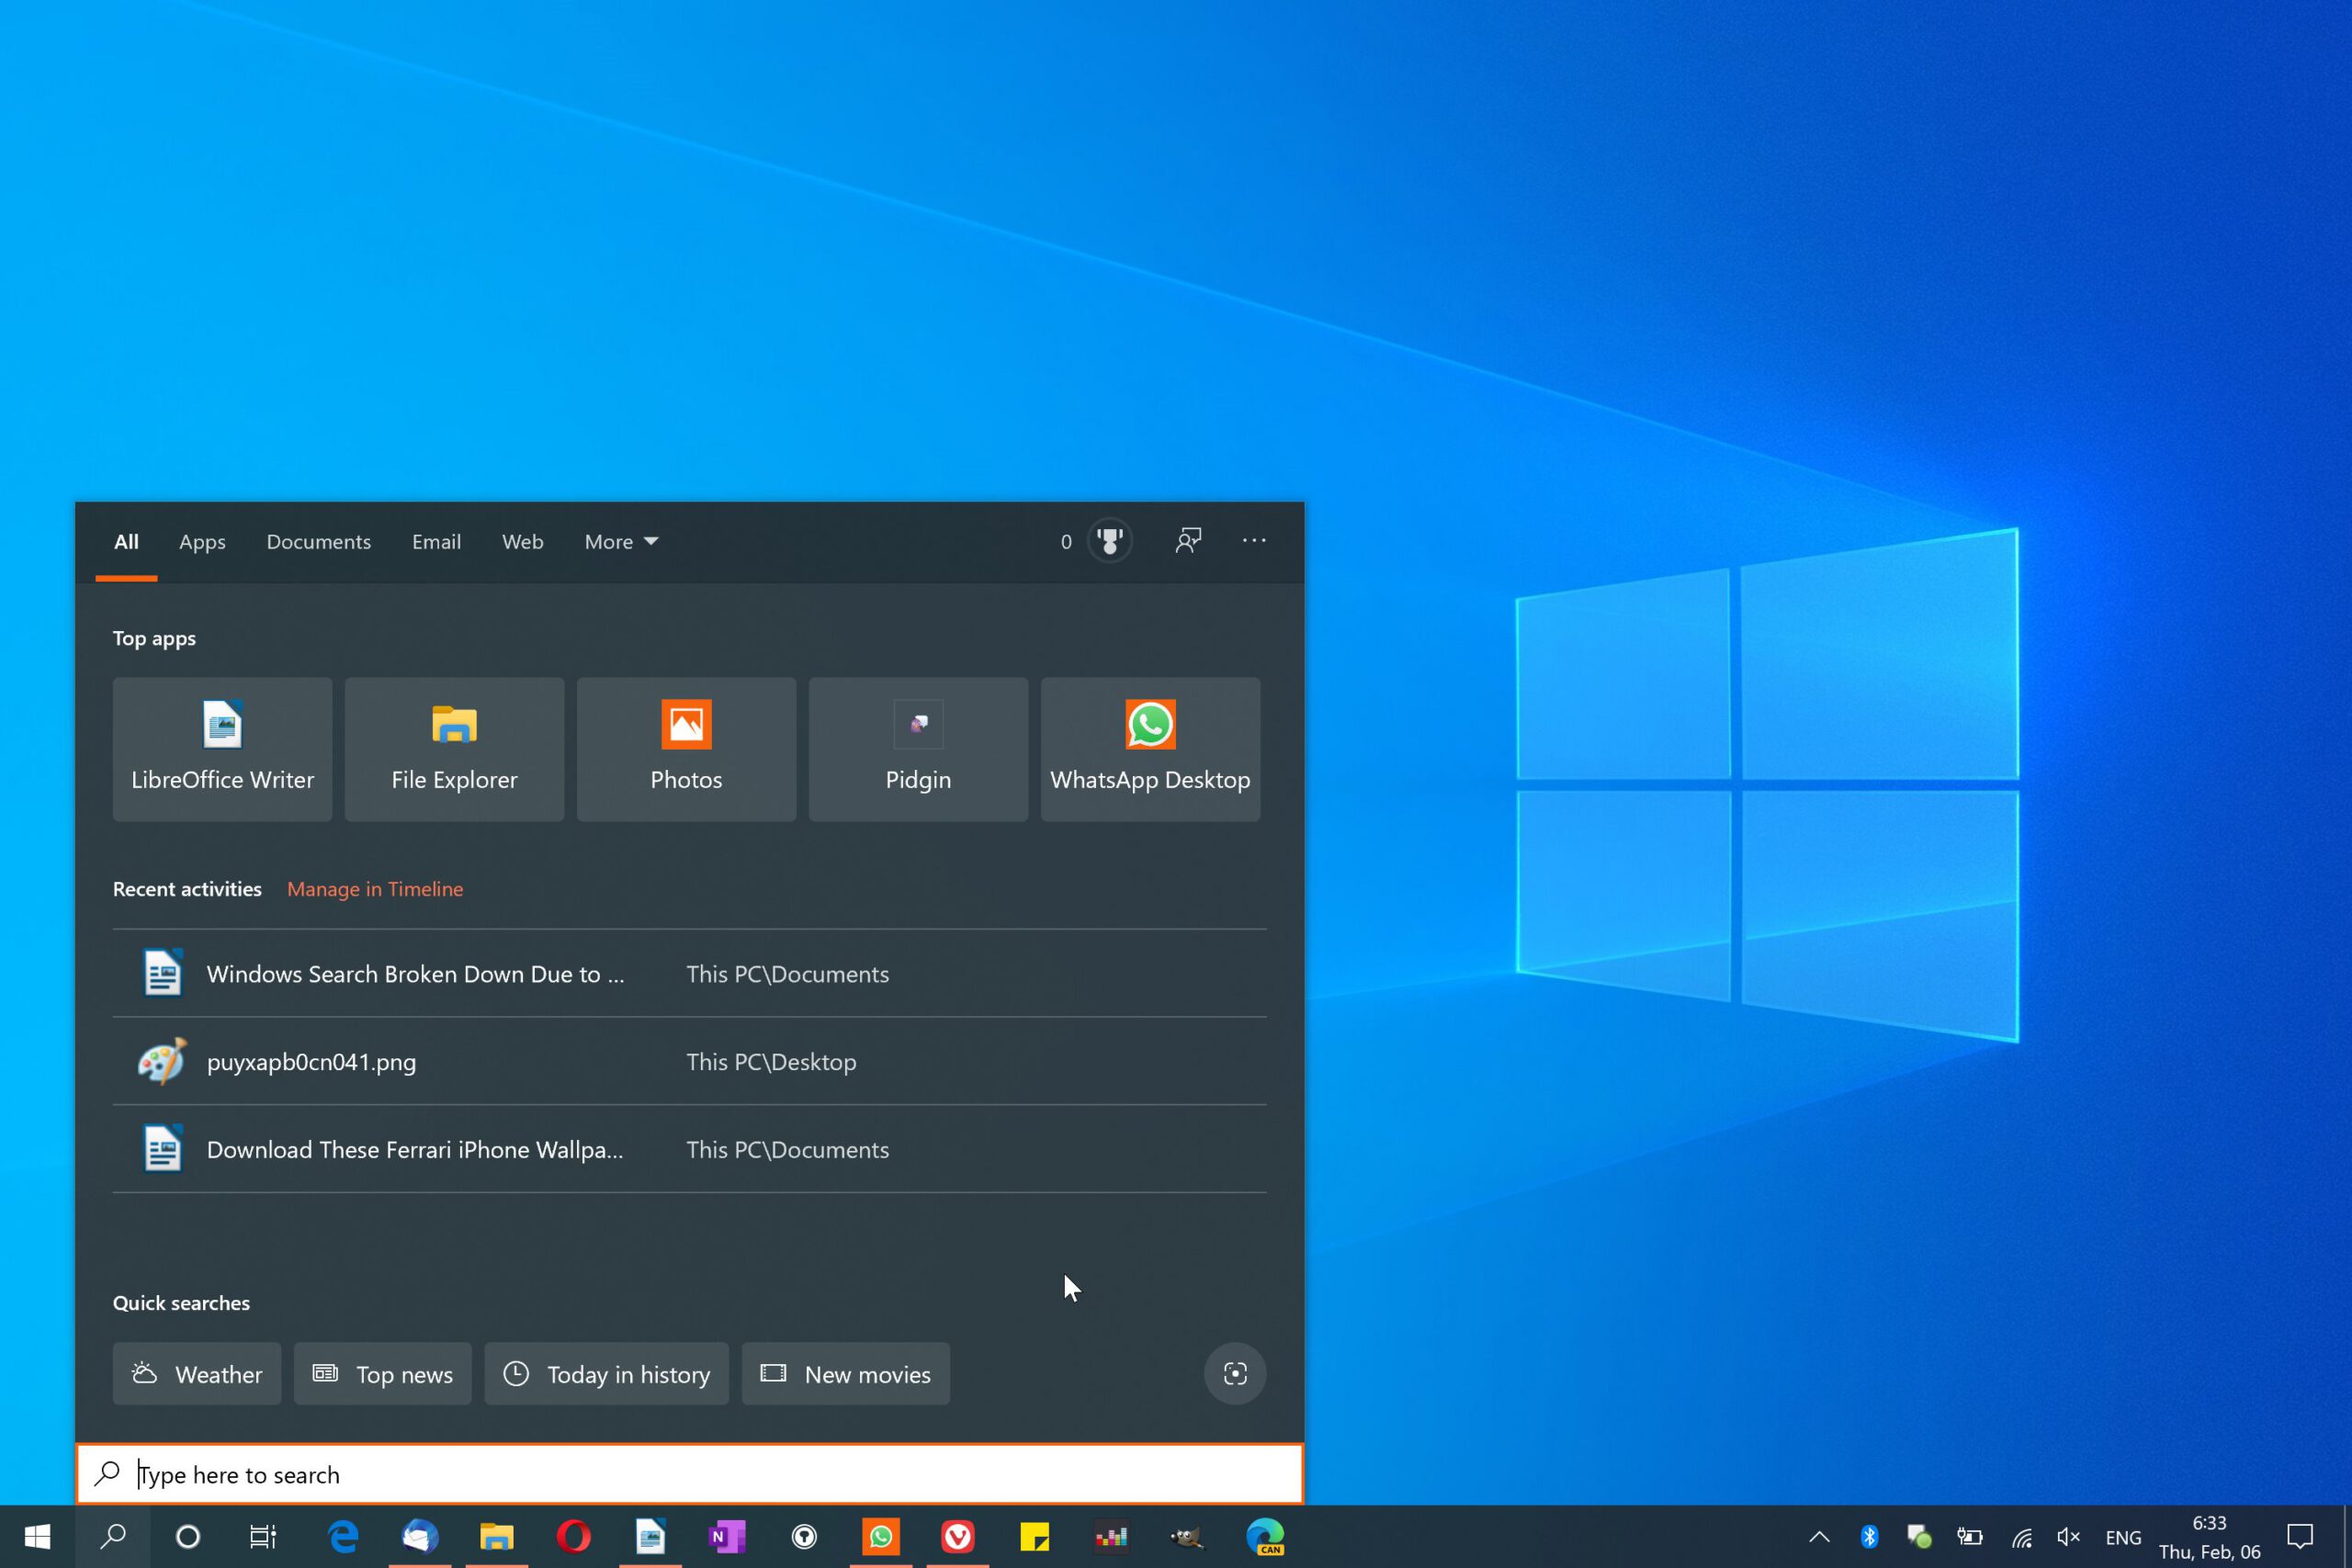Switch to LibreOffice Writer on taskbar
The width and height of the screenshot is (2352, 1568).
650,1537
